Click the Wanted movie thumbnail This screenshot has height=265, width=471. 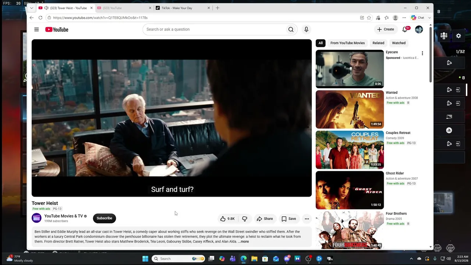pos(350,109)
